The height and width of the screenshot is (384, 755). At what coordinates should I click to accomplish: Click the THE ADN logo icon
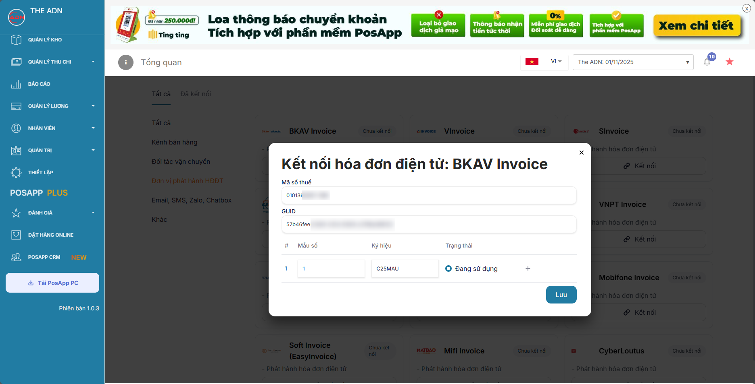click(x=17, y=17)
